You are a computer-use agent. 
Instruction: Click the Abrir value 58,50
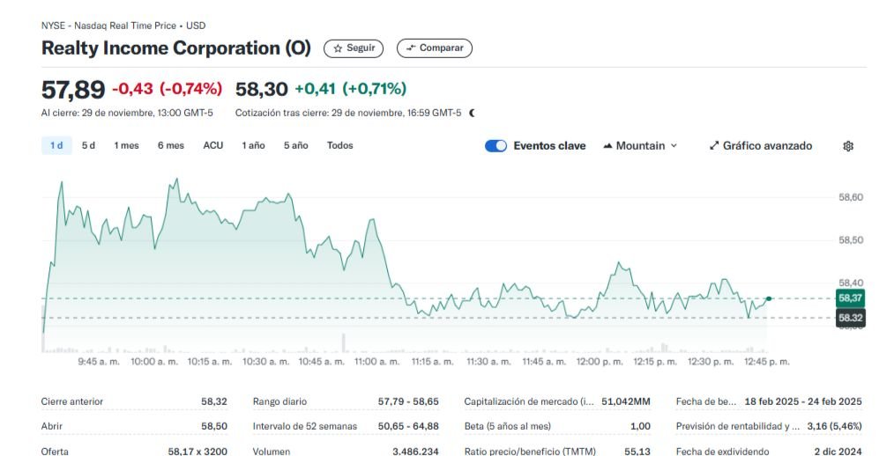point(214,426)
